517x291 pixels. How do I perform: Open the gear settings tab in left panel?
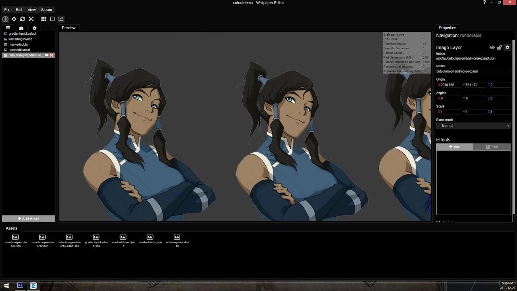(35, 28)
